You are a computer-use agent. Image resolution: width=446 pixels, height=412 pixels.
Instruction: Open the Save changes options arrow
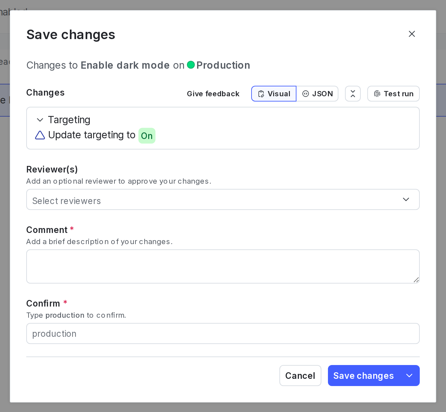click(409, 376)
